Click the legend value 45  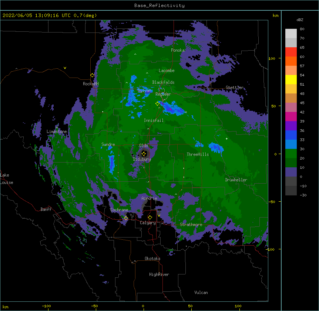coord(302,103)
